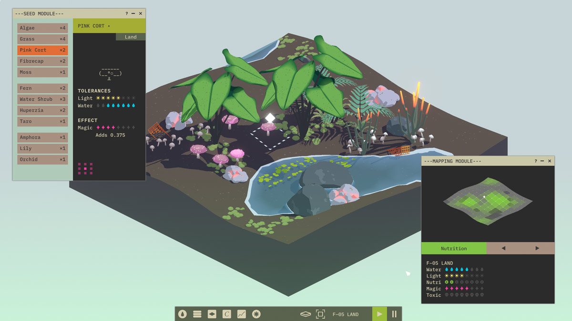Click the frame focus view icon
572x321 pixels.
point(320,314)
